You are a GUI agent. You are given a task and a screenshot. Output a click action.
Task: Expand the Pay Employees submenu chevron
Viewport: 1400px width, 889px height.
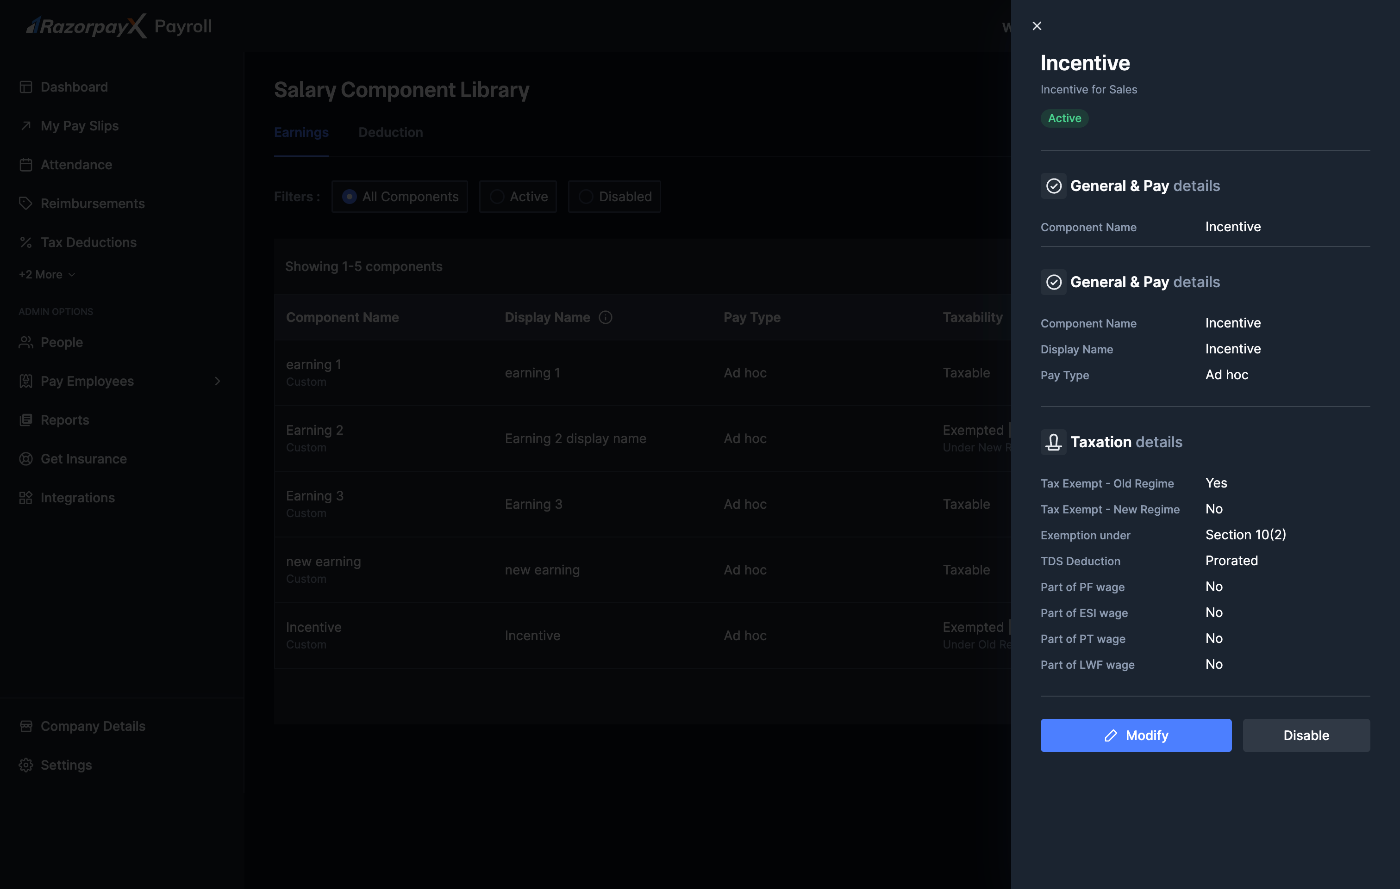(218, 381)
